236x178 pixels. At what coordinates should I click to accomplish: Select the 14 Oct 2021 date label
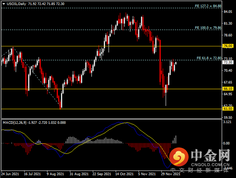[124, 174]
